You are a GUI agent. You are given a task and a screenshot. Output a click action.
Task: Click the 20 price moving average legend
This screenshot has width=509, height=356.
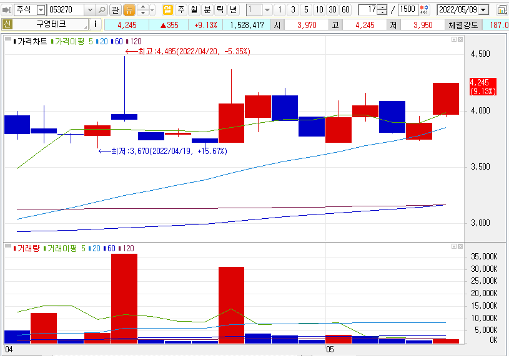(x=102, y=42)
